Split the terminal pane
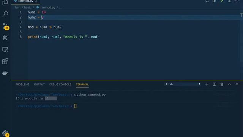The image size is (243, 137). [215, 84]
